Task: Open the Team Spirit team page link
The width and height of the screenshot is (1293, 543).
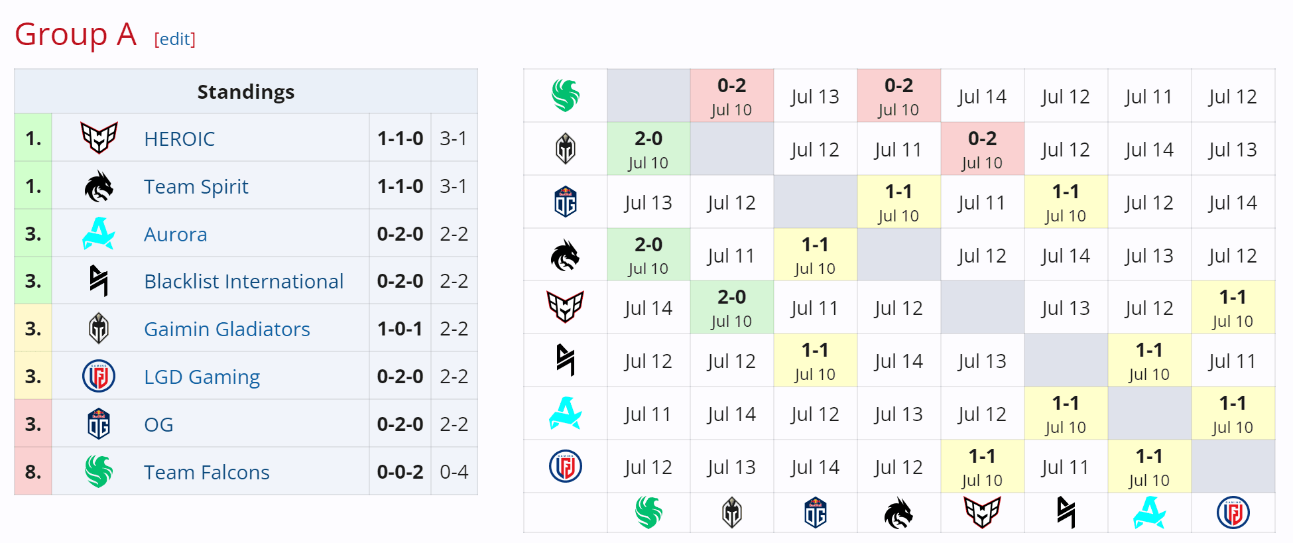Action: click(196, 186)
